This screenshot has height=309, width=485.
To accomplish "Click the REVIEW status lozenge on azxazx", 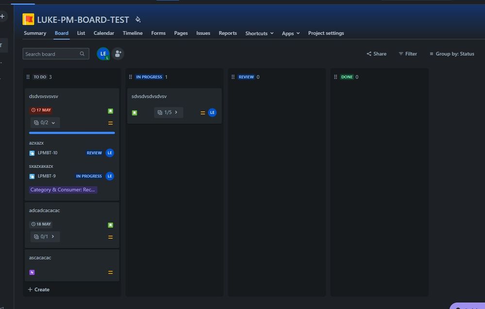I will (94, 153).
